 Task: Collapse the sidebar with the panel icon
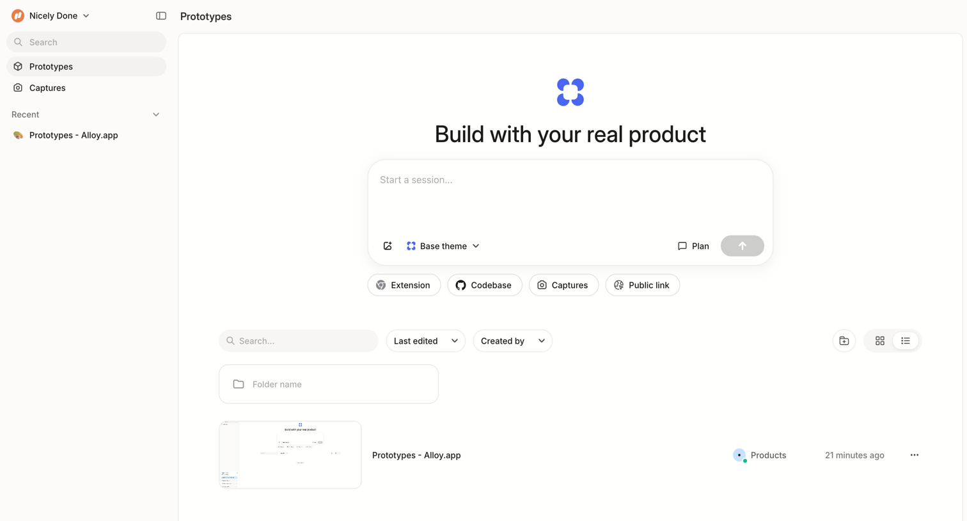161,16
